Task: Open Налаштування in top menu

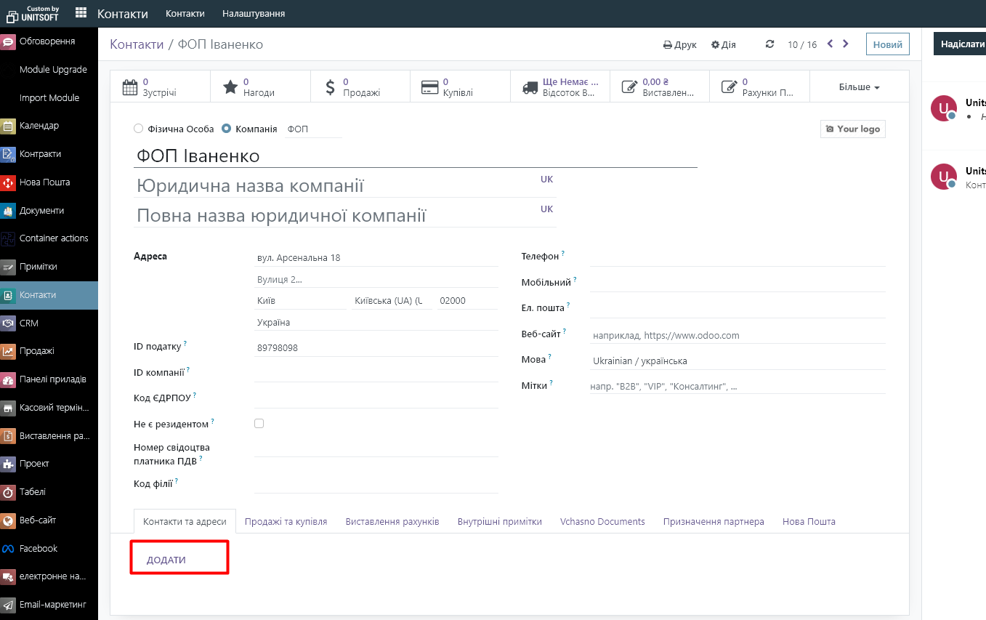Action: pos(253,13)
